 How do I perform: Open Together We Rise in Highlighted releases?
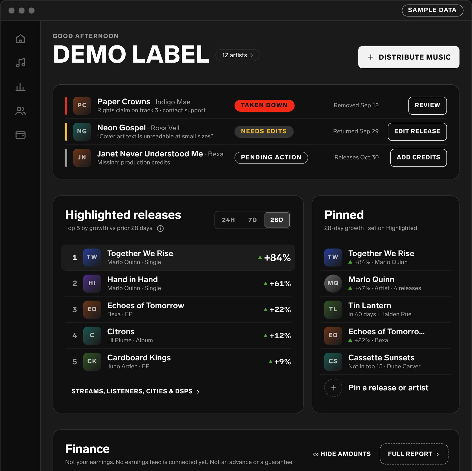[178, 257]
